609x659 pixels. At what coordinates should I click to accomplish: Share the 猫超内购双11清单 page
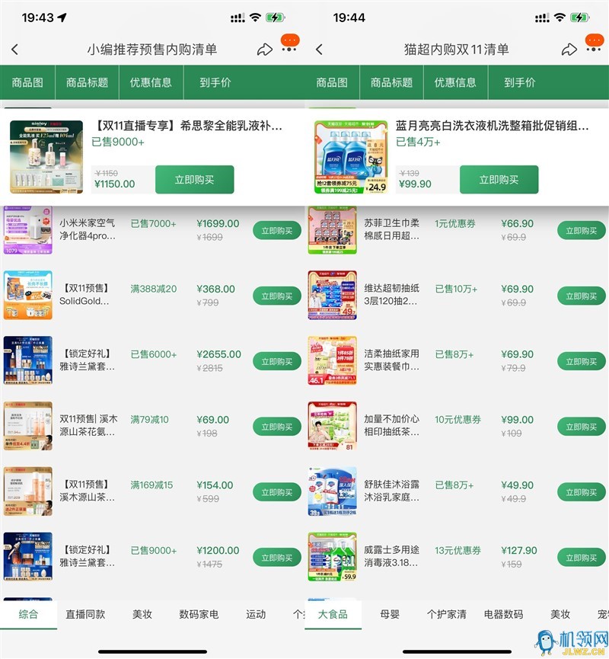pyautogui.click(x=569, y=50)
